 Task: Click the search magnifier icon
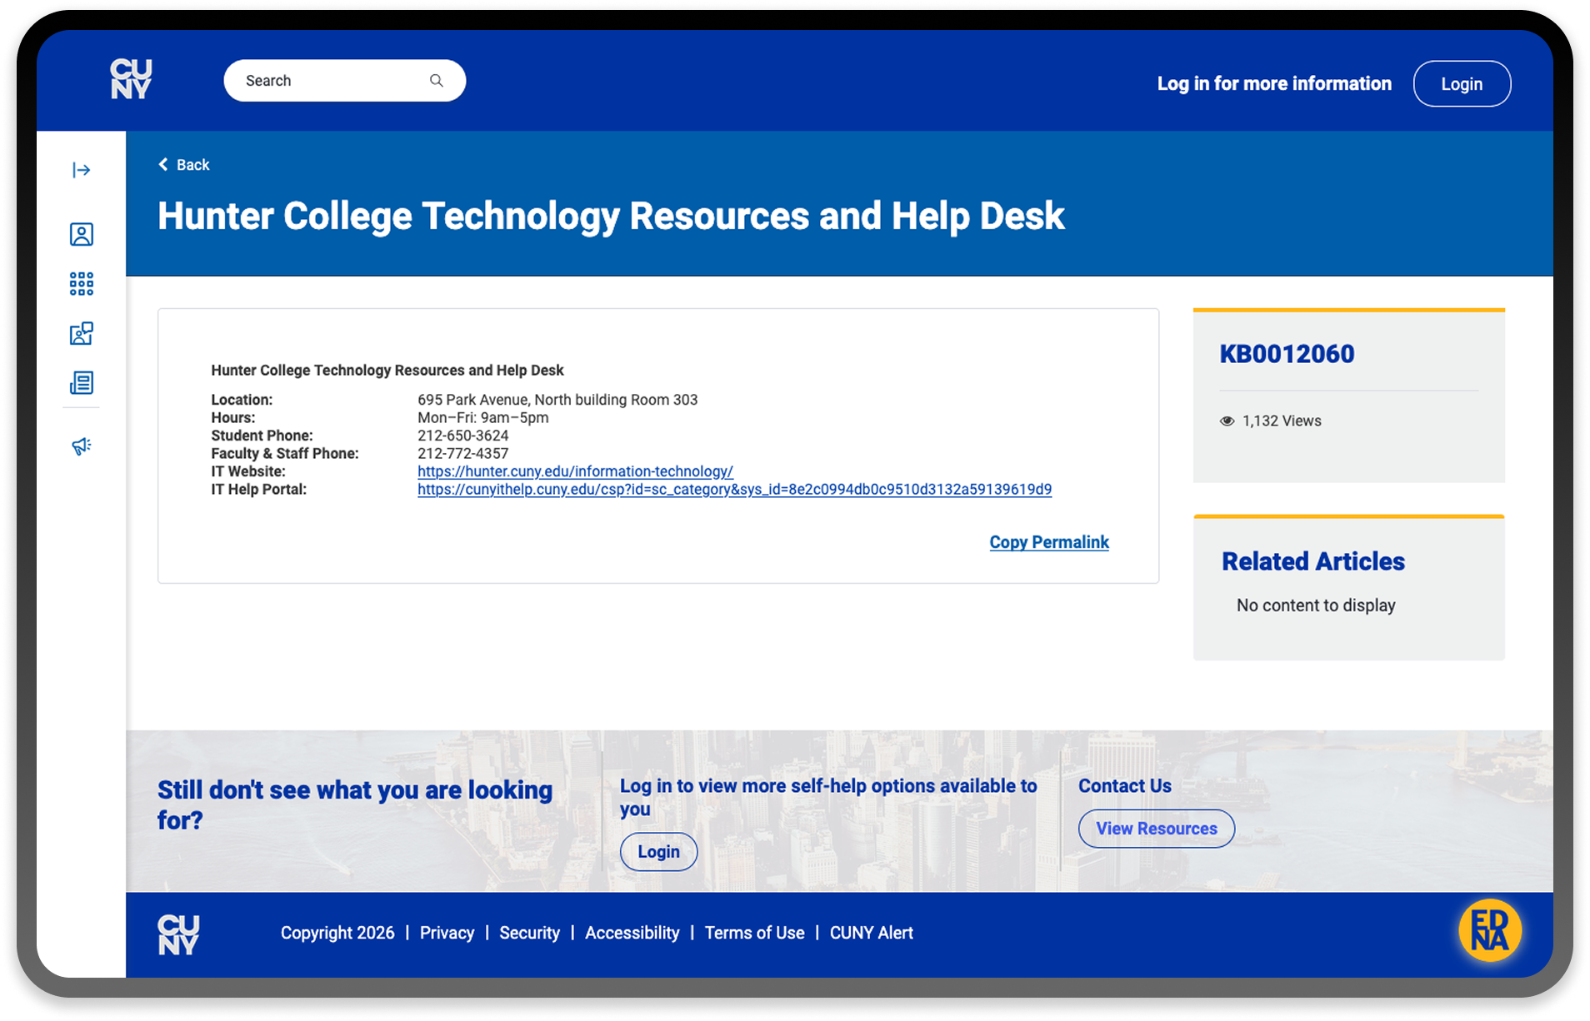tap(437, 81)
